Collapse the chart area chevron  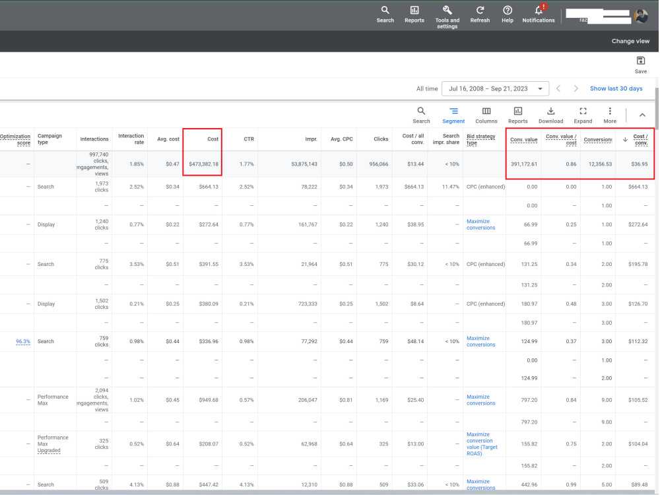click(642, 115)
